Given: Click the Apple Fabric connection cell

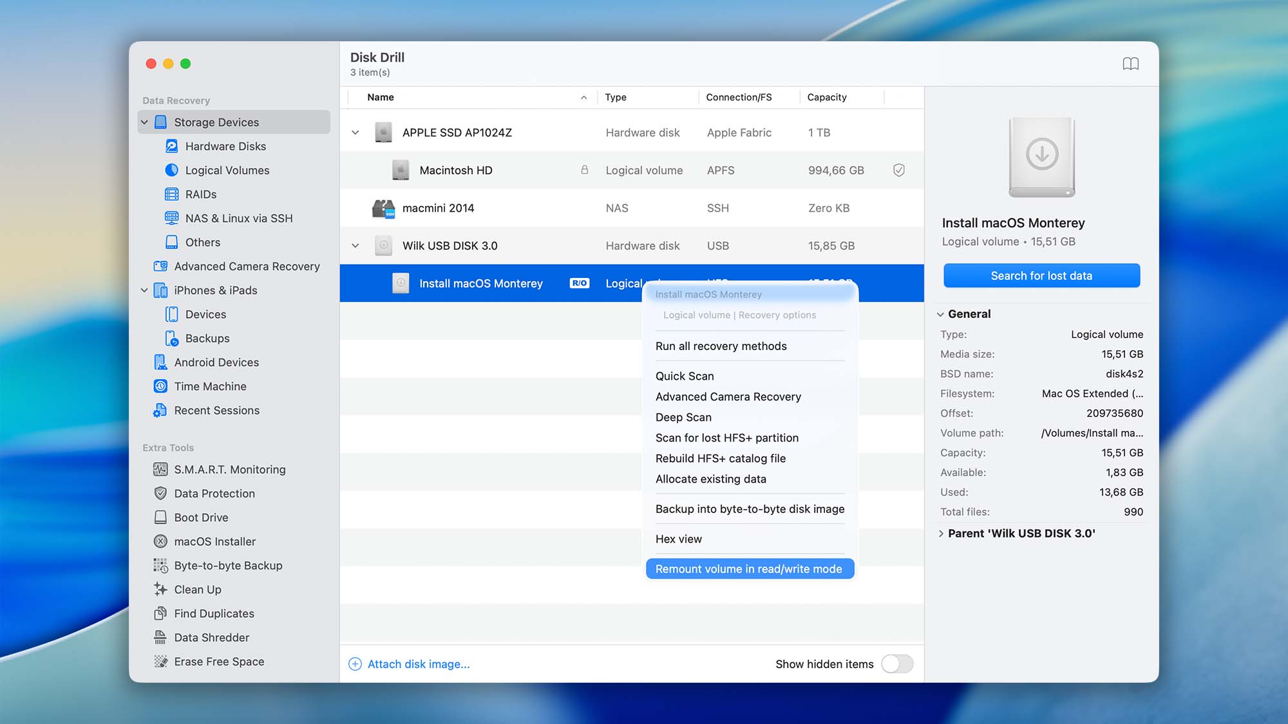Looking at the screenshot, I should click(739, 133).
